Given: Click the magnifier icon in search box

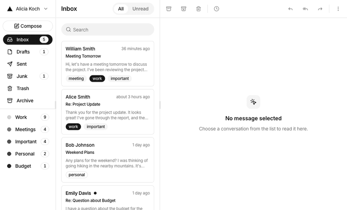Looking at the screenshot, I should pyautogui.click(x=68, y=29).
